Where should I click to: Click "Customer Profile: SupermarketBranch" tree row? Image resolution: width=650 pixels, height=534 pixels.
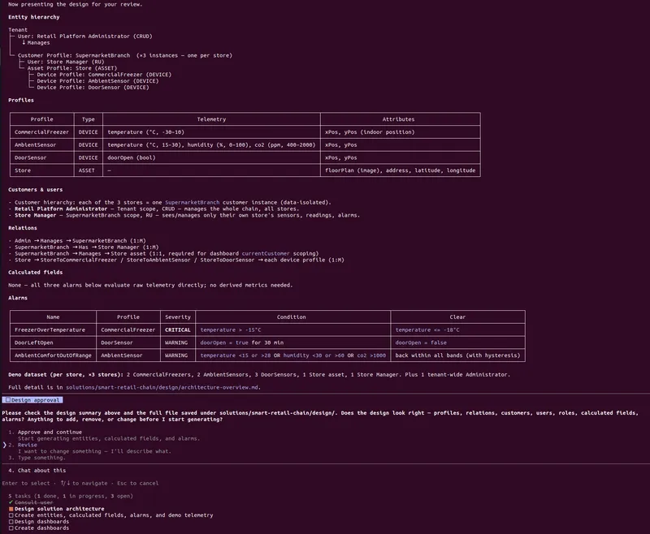(x=74, y=55)
